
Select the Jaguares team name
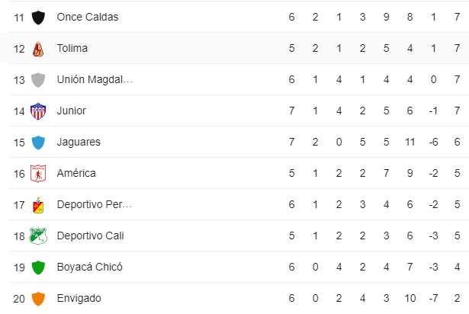click(79, 142)
